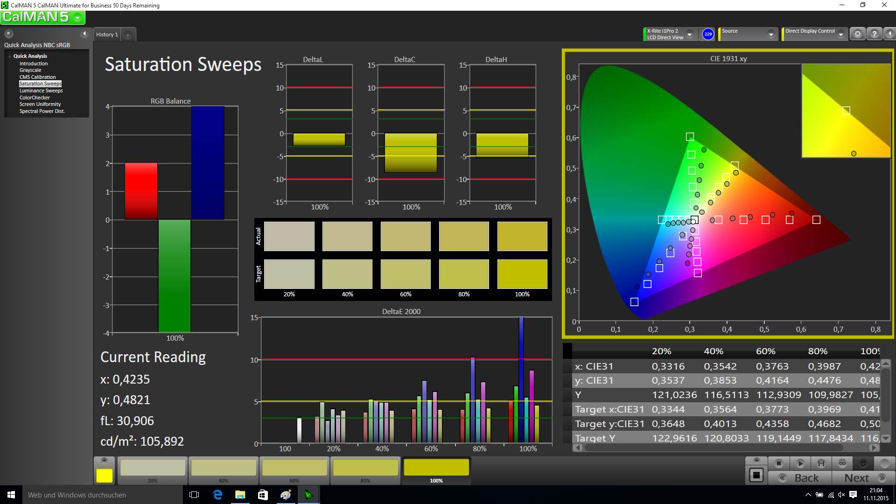Click the blue 229 meter timer icon

pyautogui.click(x=708, y=34)
